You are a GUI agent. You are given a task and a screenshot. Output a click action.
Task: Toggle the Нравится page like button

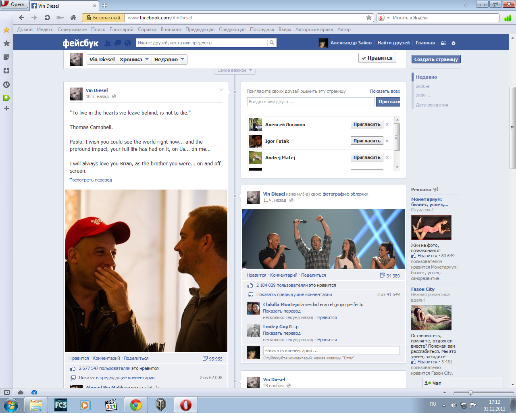tap(377, 58)
